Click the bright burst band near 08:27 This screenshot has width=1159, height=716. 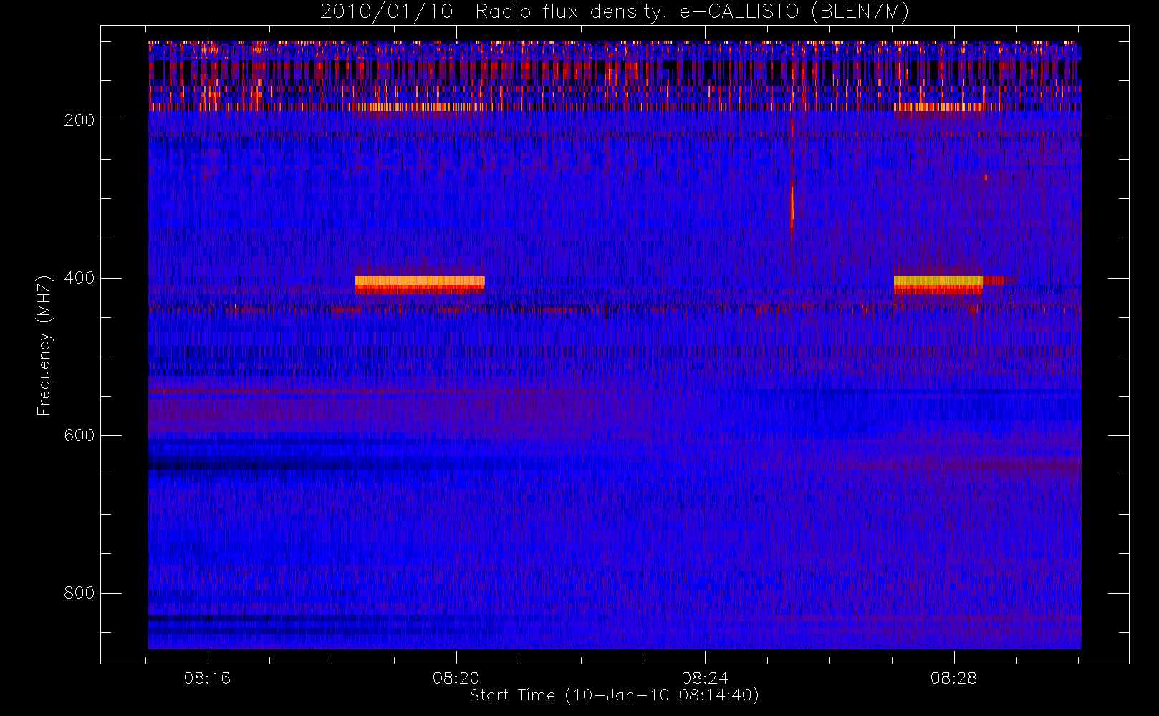(x=938, y=285)
